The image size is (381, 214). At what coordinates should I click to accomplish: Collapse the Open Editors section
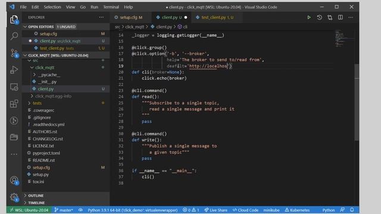click(x=25, y=27)
